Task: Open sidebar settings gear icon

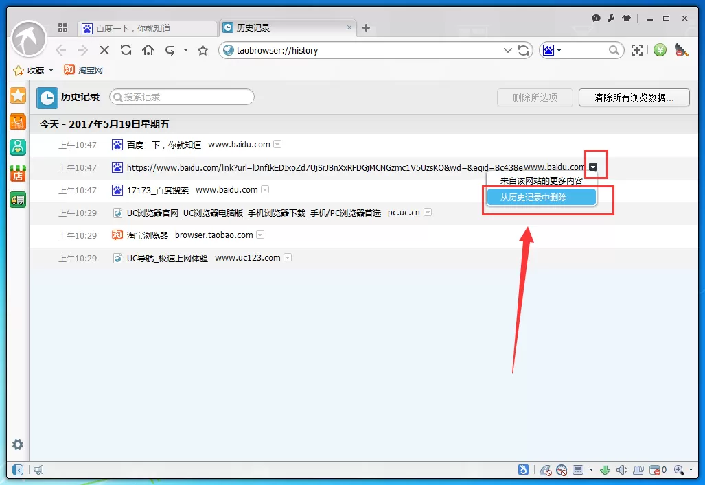Action: point(18,445)
